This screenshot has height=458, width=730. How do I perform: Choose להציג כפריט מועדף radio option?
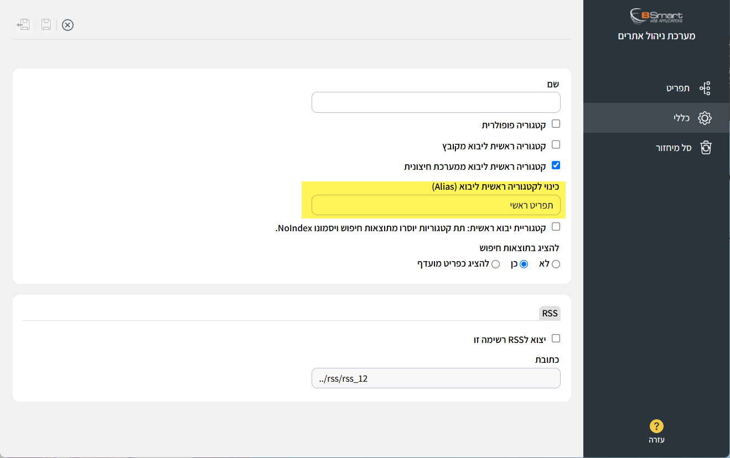click(x=496, y=264)
